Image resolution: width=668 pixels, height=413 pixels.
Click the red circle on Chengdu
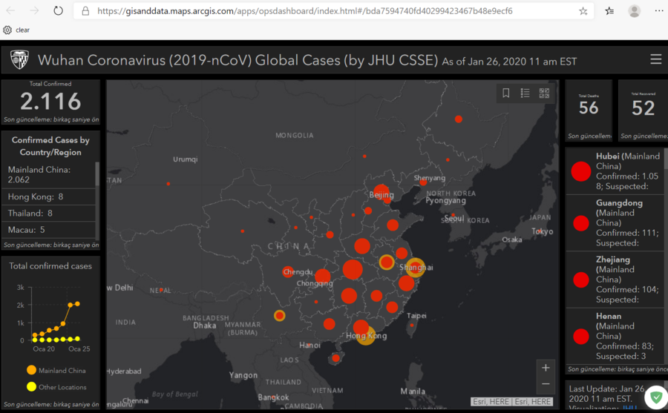(288, 271)
